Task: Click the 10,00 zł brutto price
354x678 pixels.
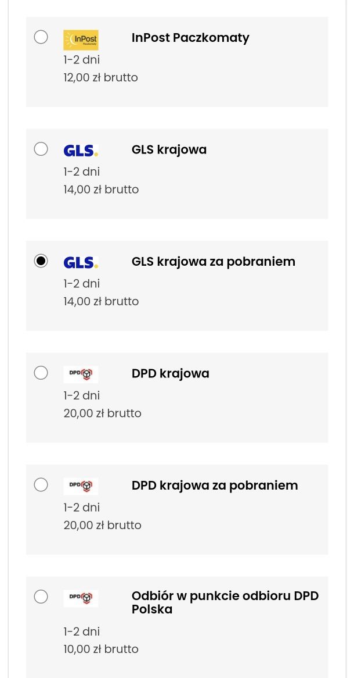Action: point(101,650)
